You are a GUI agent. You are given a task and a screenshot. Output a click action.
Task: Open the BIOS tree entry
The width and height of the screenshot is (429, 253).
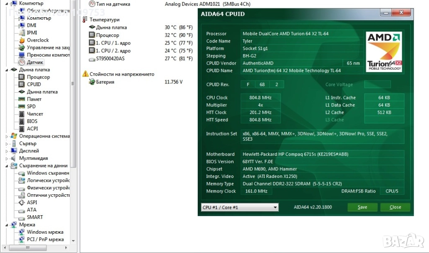coord(32,121)
